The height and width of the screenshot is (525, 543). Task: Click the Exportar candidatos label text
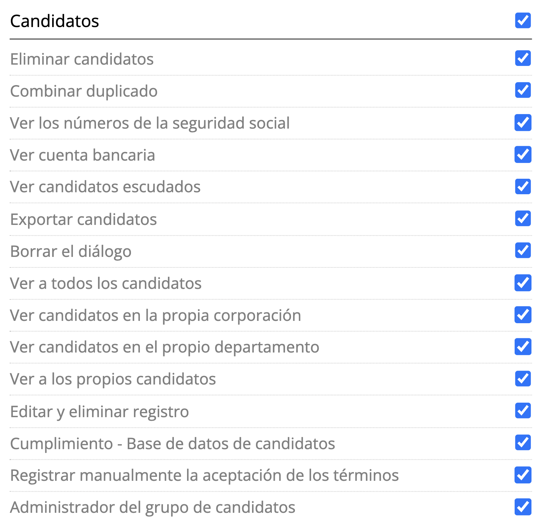click(x=83, y=219)
